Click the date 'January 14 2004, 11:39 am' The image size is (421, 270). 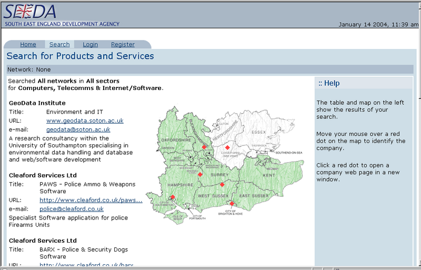(378, 24)
